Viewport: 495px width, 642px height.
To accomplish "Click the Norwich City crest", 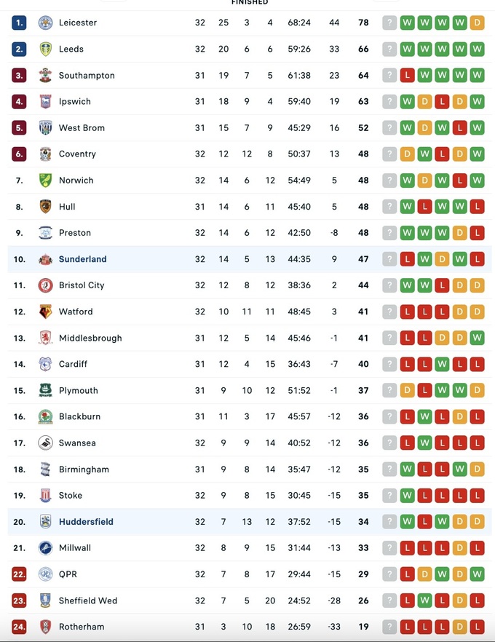I will click(45, 181).
